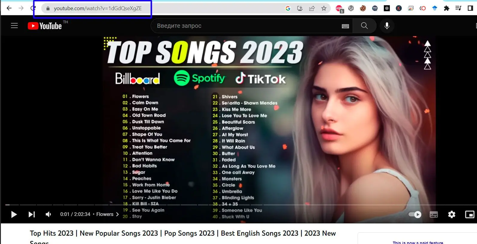Click the 0:01 / 2:02:34 time display
Viewport: 477px width, 244px height.
click(75, 214)
